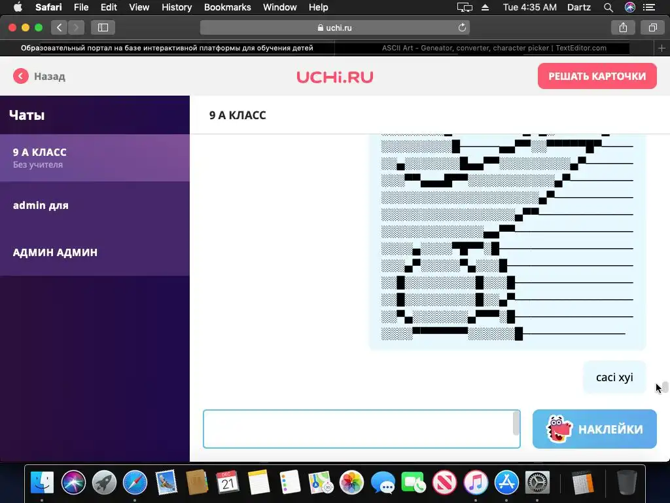
Task: Open Finder from the Dock
Action: coord(43,482)
